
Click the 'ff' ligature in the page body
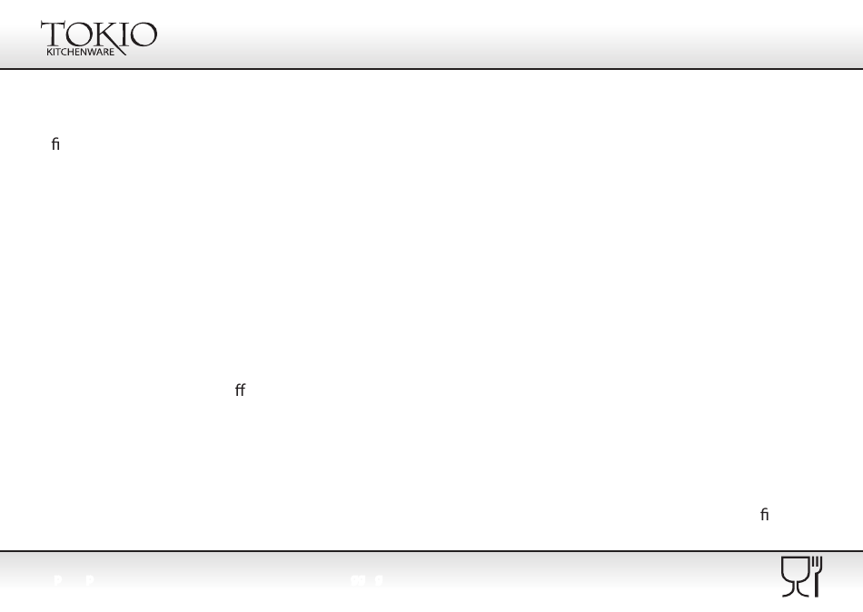point(240,390)
